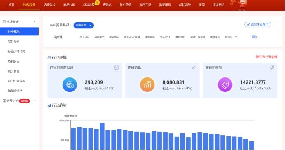Click the 400,000 axis label
Image resolution: width=285 pixels, height=150 pixels.
(x=64, y=120)
